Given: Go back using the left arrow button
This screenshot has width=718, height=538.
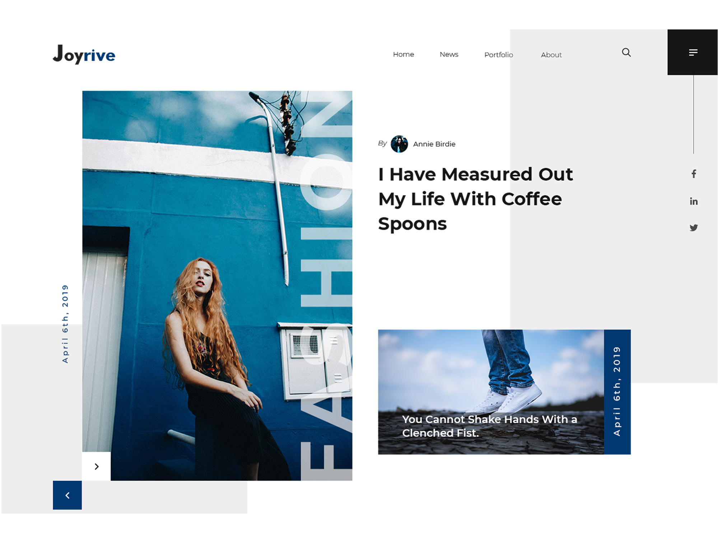Looking at the screenshot, I should pyautogui.click(x=67, y=496).
